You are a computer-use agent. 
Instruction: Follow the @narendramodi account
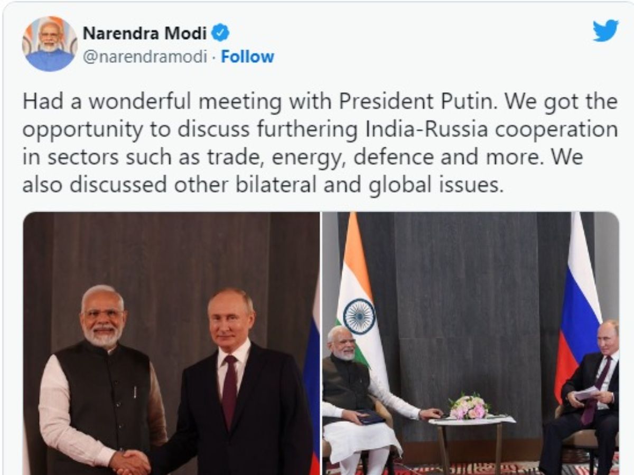[247, 56]
